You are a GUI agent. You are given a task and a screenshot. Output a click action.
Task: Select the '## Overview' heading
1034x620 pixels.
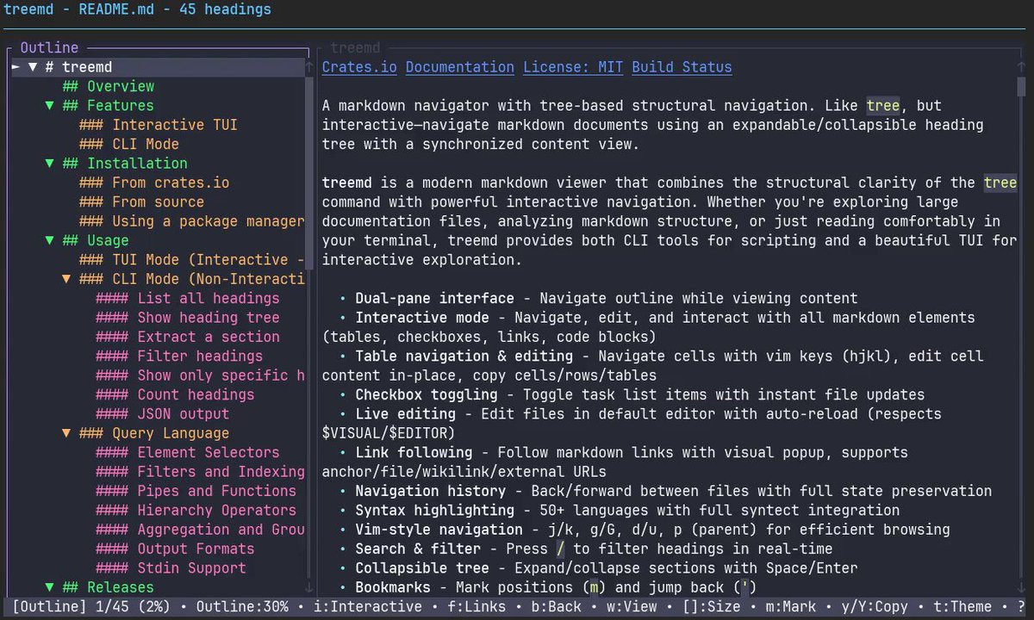pos(109,86)
